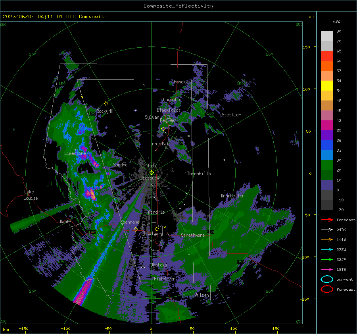This screenshot has height=334, width=357.
Task: Click the Vulcan city label
Action: coord(202,295)
